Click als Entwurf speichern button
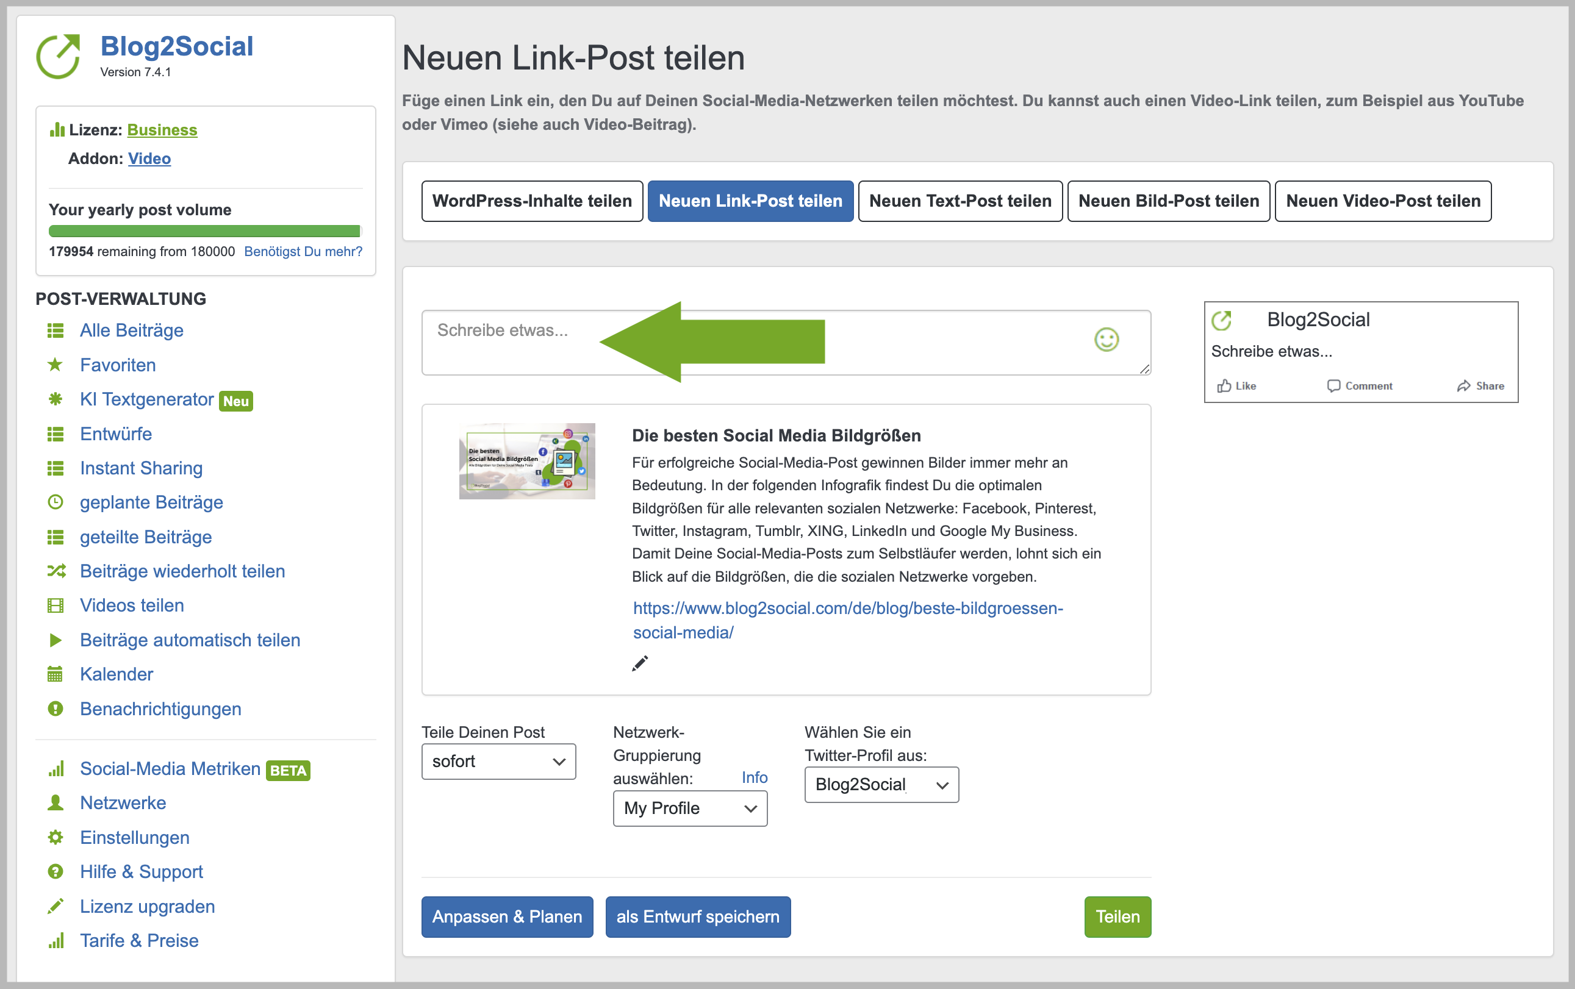The image size is (1575, 989). click(698, 916)
